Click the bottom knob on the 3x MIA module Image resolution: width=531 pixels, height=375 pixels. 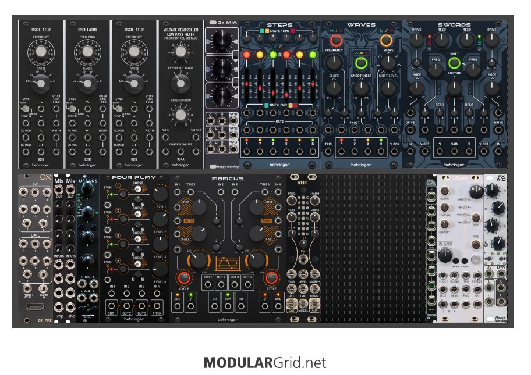[x=222, y=95]
